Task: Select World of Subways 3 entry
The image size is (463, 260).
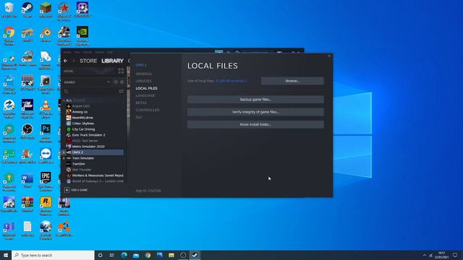Action: coord(98,181)
